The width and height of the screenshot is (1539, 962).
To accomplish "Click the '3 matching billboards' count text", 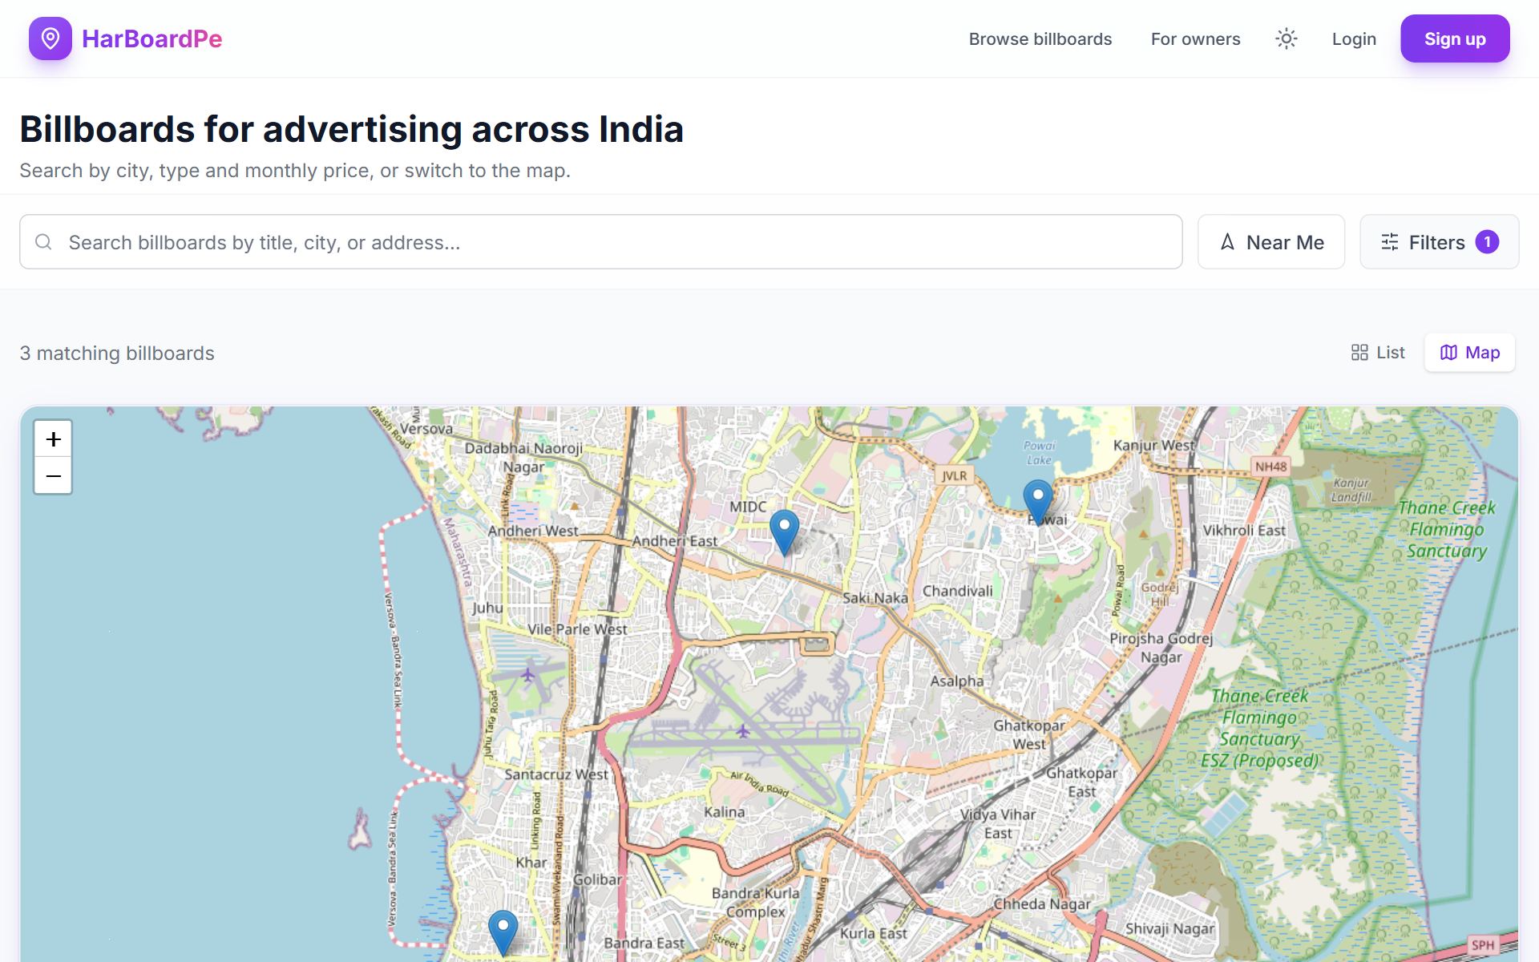I will tap(117, 353).
